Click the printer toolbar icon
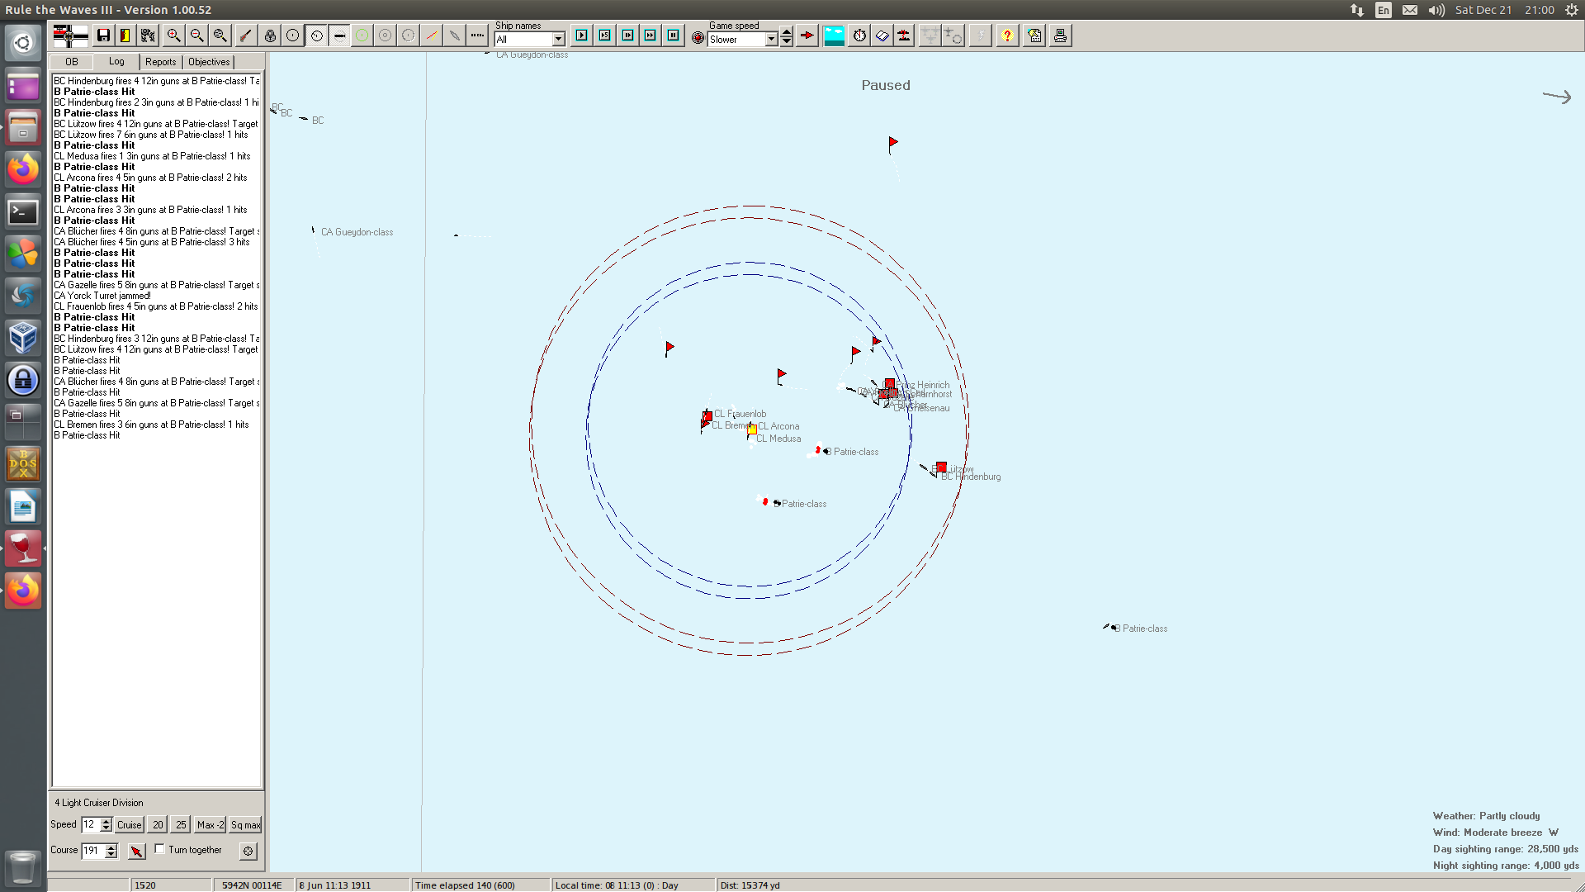 tap(1061, 36)
